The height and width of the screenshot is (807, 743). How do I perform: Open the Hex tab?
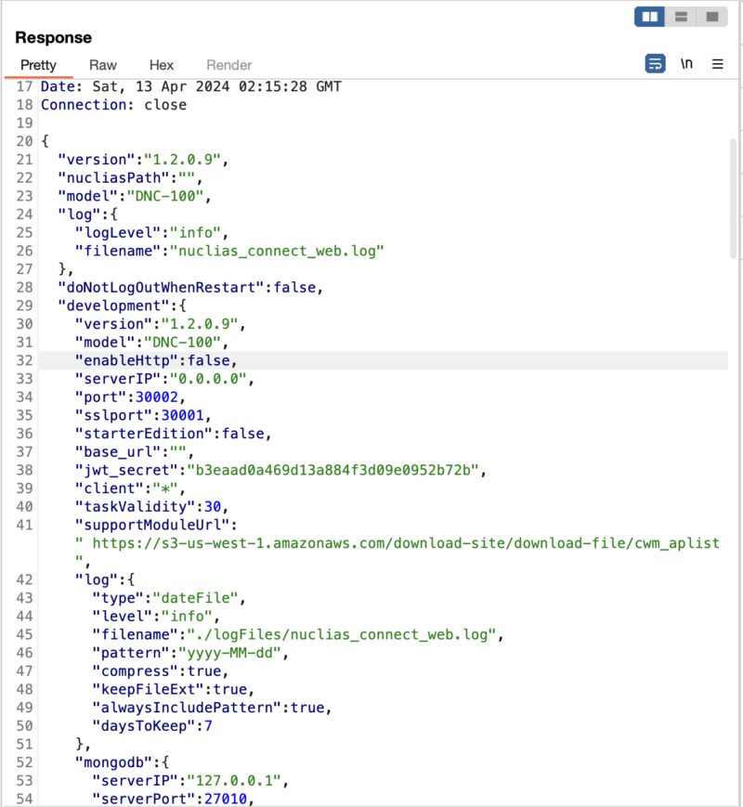162,65
